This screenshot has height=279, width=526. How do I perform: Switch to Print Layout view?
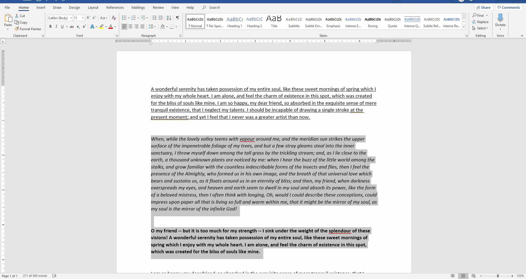[463, 276]
